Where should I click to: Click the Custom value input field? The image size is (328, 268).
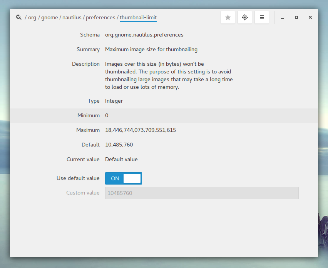pos(202,193)
